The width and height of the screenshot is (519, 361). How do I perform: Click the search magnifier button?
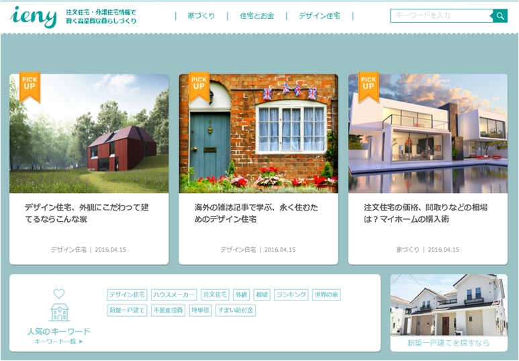click(x=500, y=16)
